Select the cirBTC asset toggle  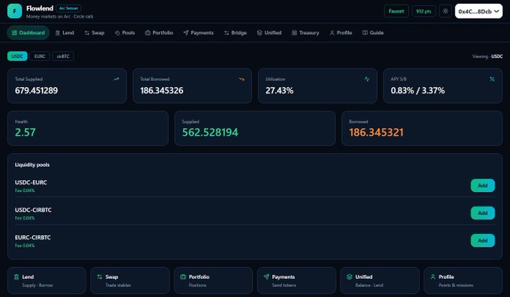coord(63,56)
